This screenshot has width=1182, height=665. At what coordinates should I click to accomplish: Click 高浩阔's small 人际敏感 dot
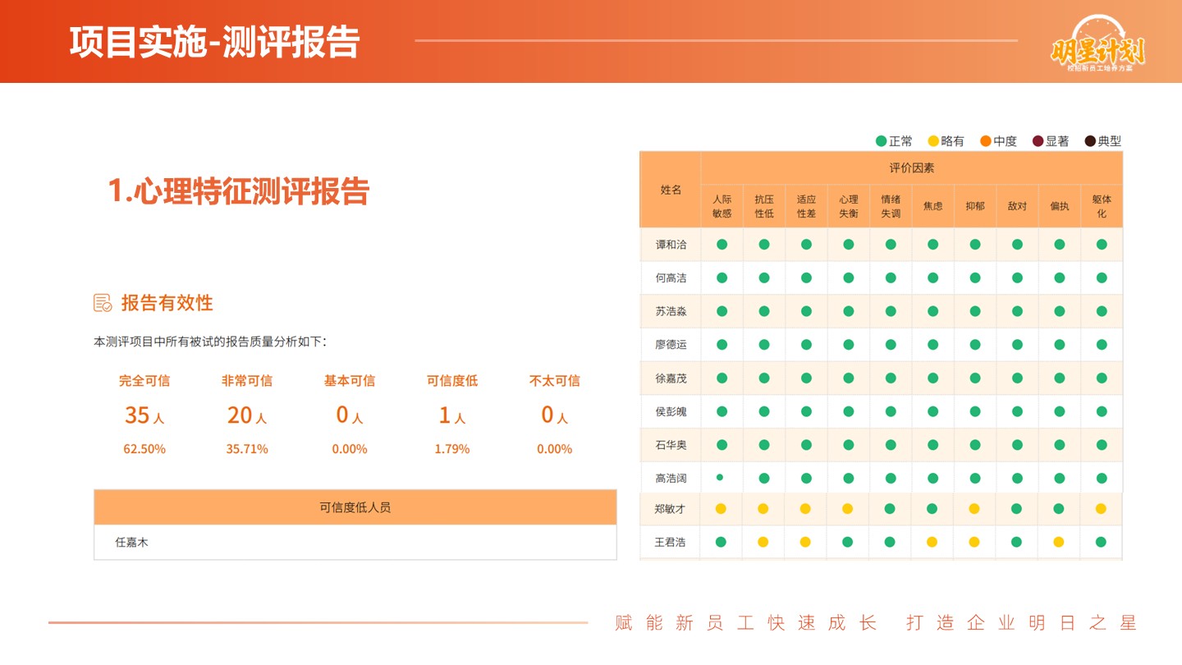[x=720, y=477]
